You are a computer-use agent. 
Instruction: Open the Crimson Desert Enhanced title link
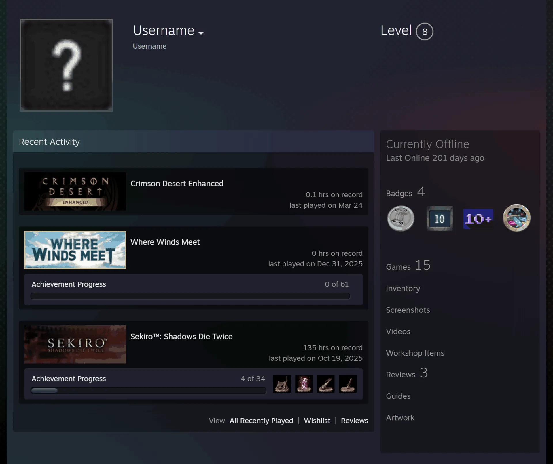coord(177,184)
